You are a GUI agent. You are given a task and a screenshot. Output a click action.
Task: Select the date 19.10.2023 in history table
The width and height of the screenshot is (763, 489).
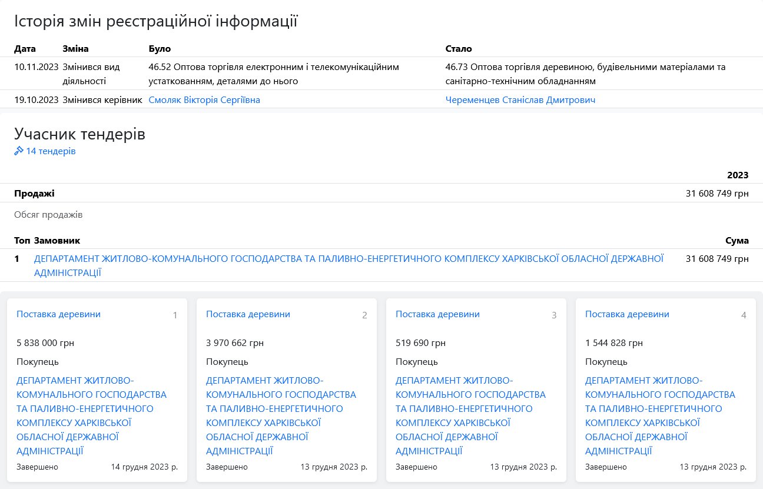(37, 100)
